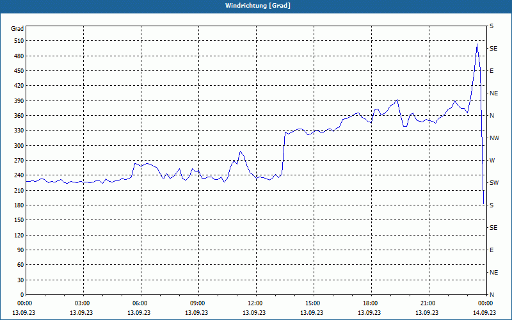
Task: Click the 06:00 time label
Action: (140, 303)
